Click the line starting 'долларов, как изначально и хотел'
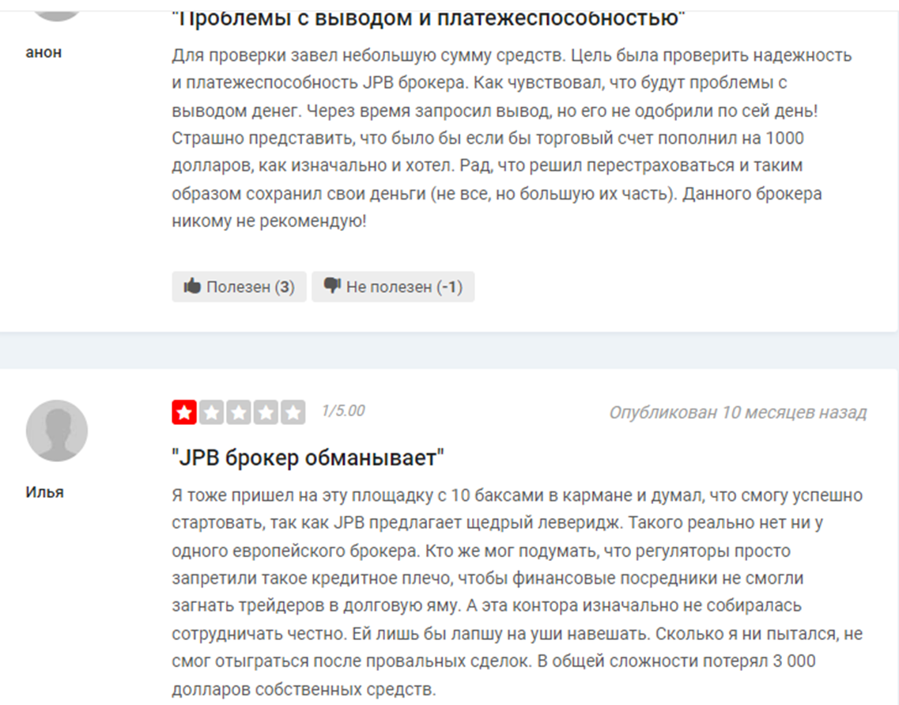This screenshot has height=705, width=899. [487, 166]
